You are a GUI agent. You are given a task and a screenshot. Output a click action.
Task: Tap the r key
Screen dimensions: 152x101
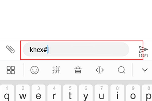click(x=54, y=93)
